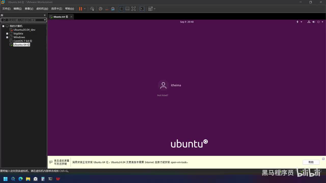Open the library search dropdown arrow
The width and height of the screenshot is (326, 183).
45,20
